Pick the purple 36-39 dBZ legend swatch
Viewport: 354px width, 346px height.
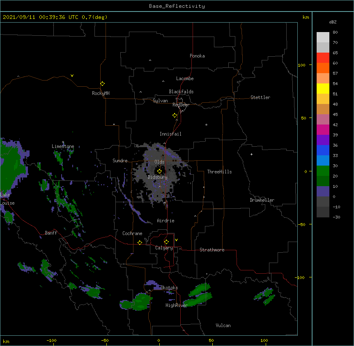(323, 140)
